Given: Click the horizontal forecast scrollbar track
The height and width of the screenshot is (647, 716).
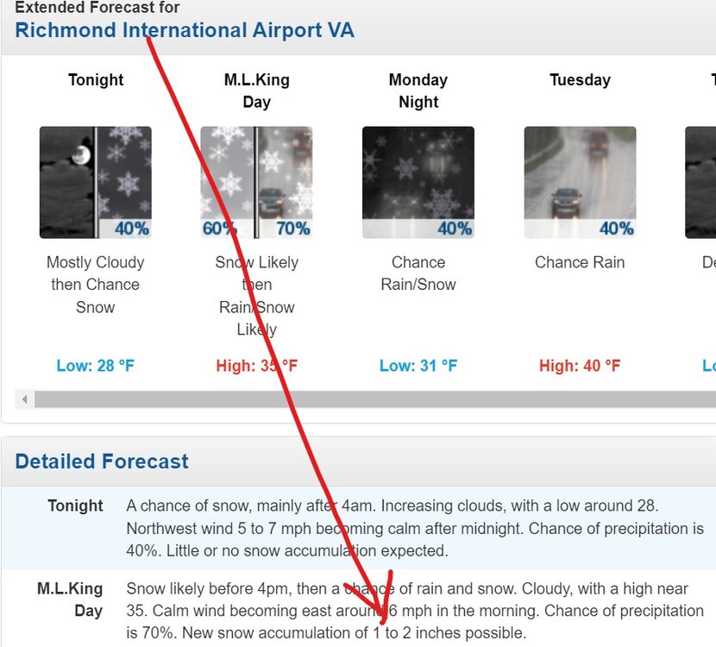Looking at the screenshot, I should pyautogui.click(x=375, y=399).
